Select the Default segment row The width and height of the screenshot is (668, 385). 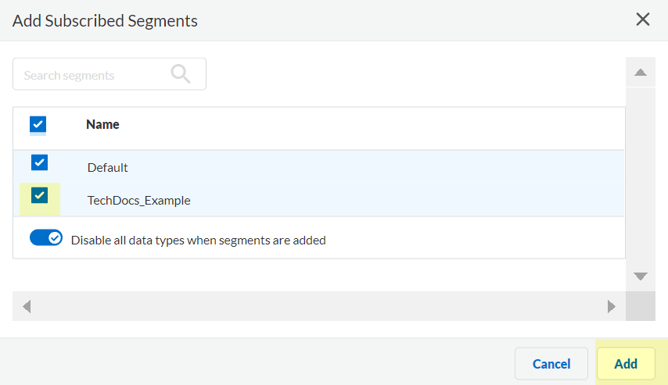pos(108,167)
